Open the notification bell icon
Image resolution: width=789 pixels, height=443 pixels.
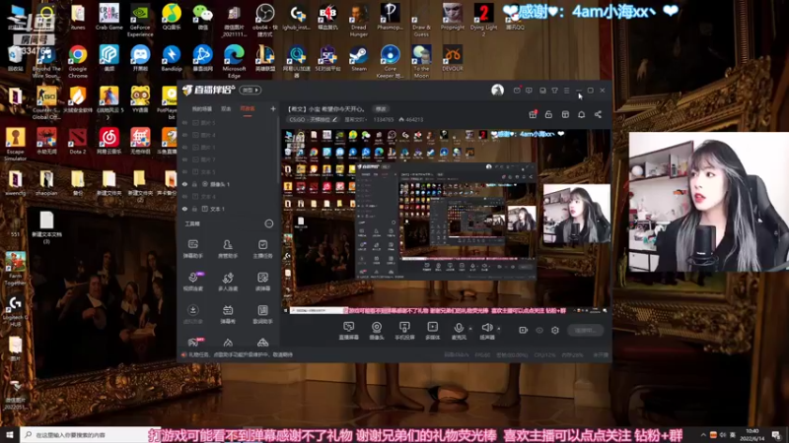(x=581, y=114)
